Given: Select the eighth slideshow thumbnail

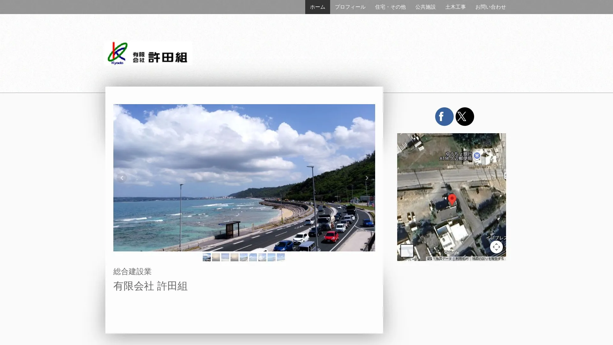Looking at the screenshot, I should click(x=271, y=257).
